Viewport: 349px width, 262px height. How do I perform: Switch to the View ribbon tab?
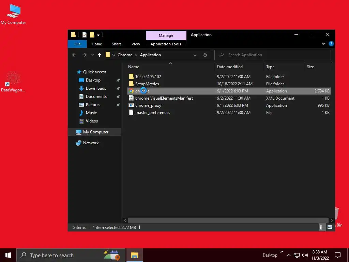(136, 44)
